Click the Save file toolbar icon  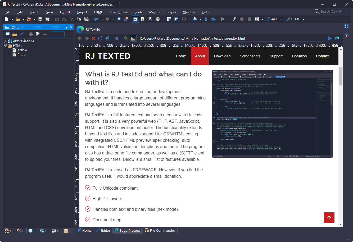(40, 19)
